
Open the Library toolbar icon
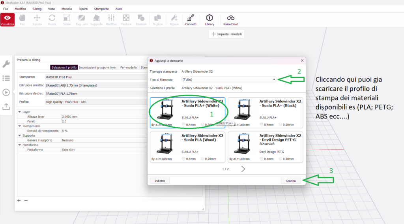coord(209,20)
